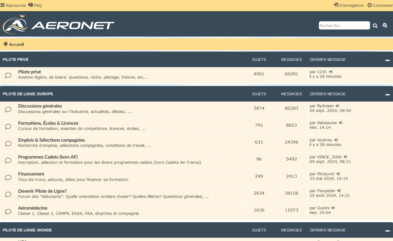Collapse the PILOTE DE LIGNE: EUROPE section

388,94
